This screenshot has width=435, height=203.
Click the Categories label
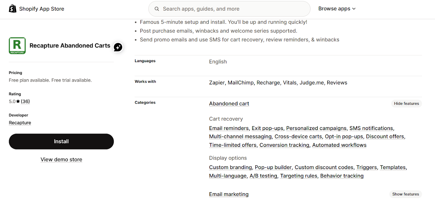point(145,102)
